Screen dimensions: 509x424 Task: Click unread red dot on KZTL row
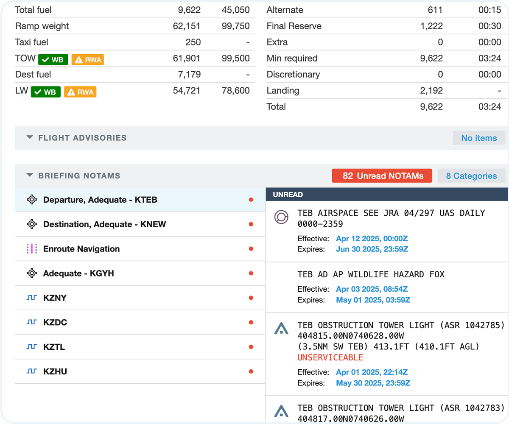[251, 347]
